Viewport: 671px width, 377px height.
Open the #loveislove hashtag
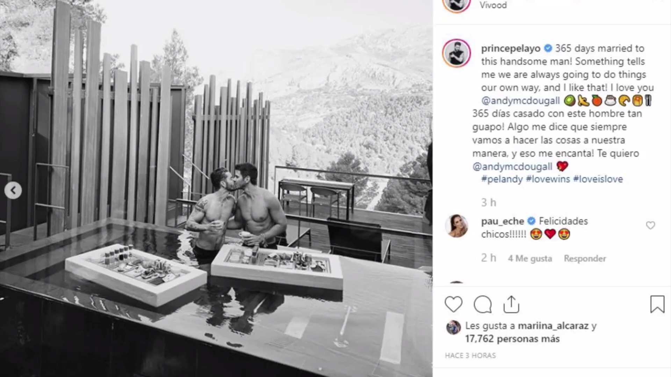click(x=598, y=179)
